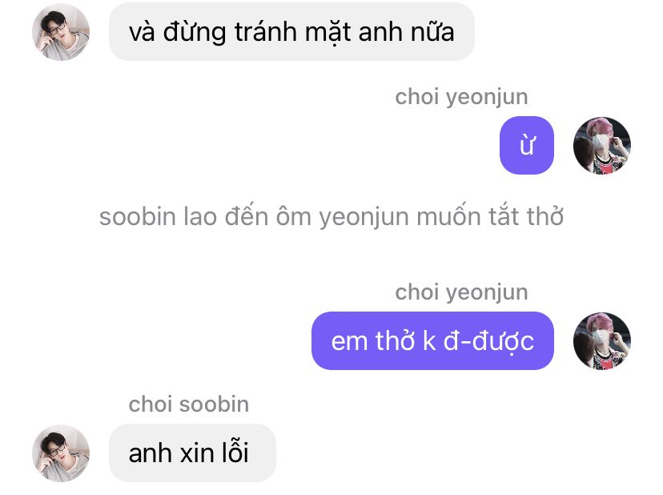Click the word "lỗi" in the last bubble

pos(235,452)
